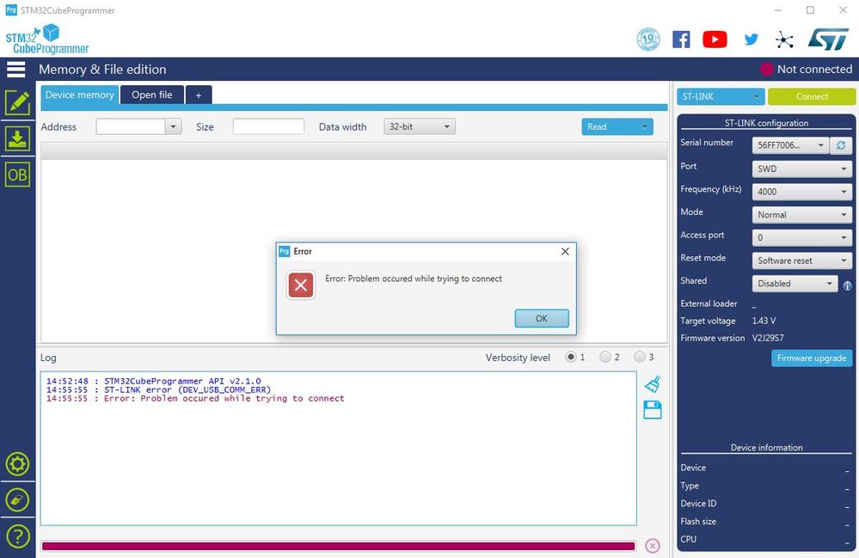
Task: Click the Not connected status indicator dot
Action: click(766, 69)
